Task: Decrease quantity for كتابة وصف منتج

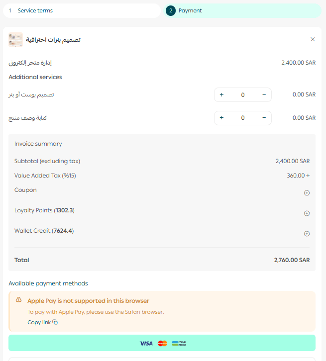Action: (x=264, y=118)
